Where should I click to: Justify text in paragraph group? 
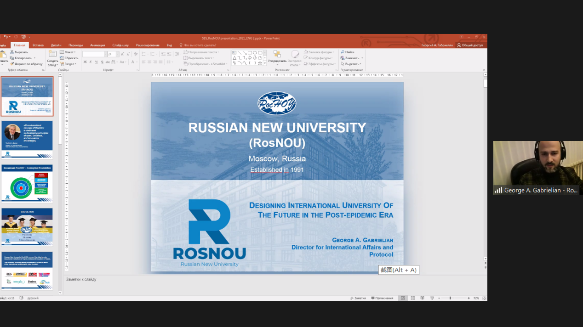tap(160, 62)
